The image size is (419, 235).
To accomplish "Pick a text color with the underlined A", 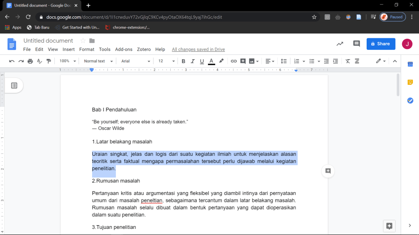I will tap(212, 61).
